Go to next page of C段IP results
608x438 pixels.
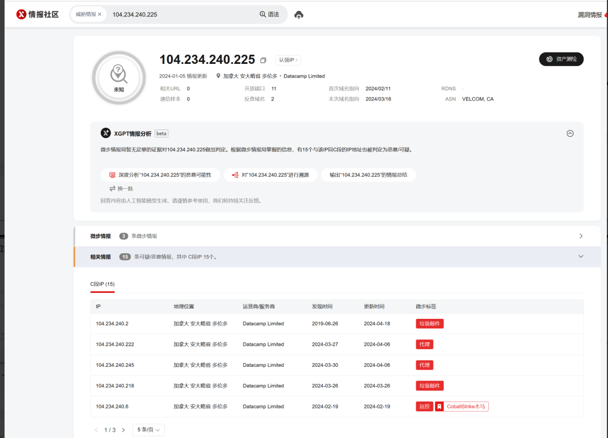(x=123, y=430)
